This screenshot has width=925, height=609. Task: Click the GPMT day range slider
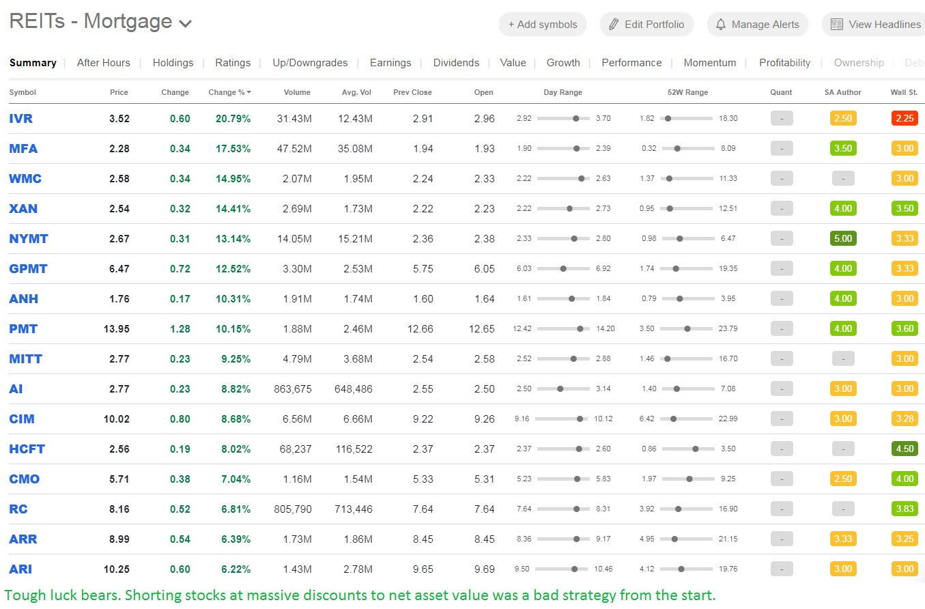click(563, 269)
